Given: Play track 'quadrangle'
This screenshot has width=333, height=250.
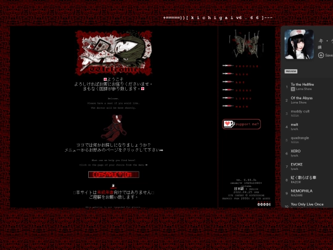Looking at the screenshot, I should click(300, 138).
